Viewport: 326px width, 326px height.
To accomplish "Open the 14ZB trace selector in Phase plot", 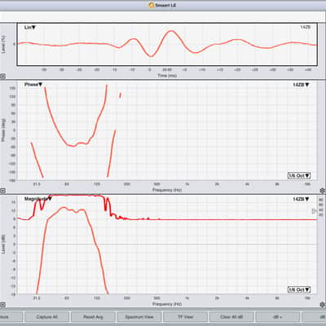I will [x=301, y=85].
